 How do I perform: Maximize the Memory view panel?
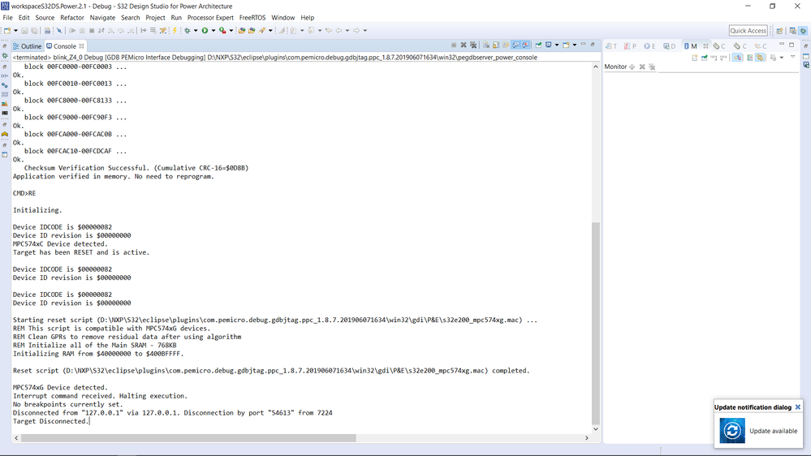point(792,45)
